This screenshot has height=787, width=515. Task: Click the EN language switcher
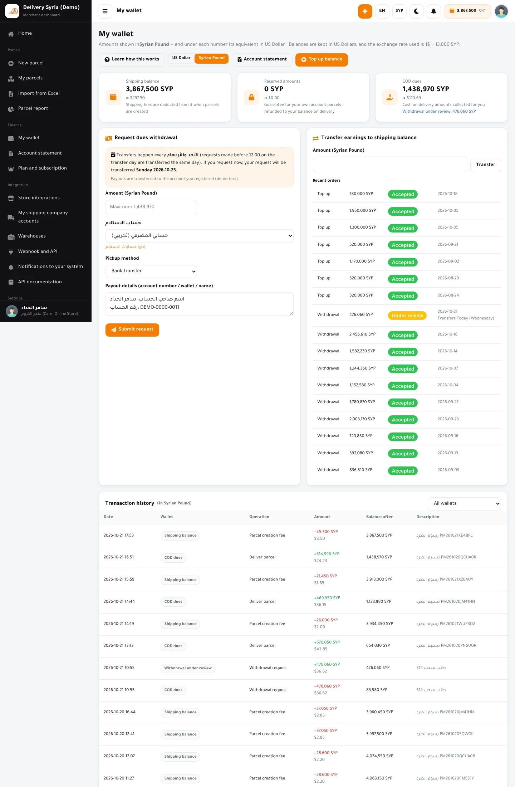point(382,11)
